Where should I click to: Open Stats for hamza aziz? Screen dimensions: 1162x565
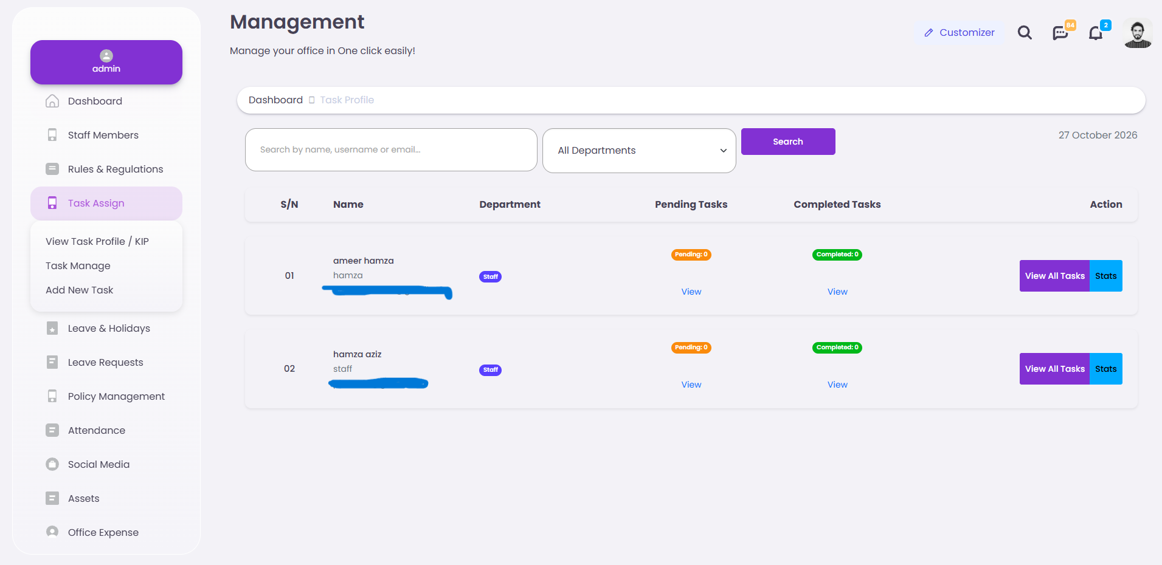tap(1105, 369)
